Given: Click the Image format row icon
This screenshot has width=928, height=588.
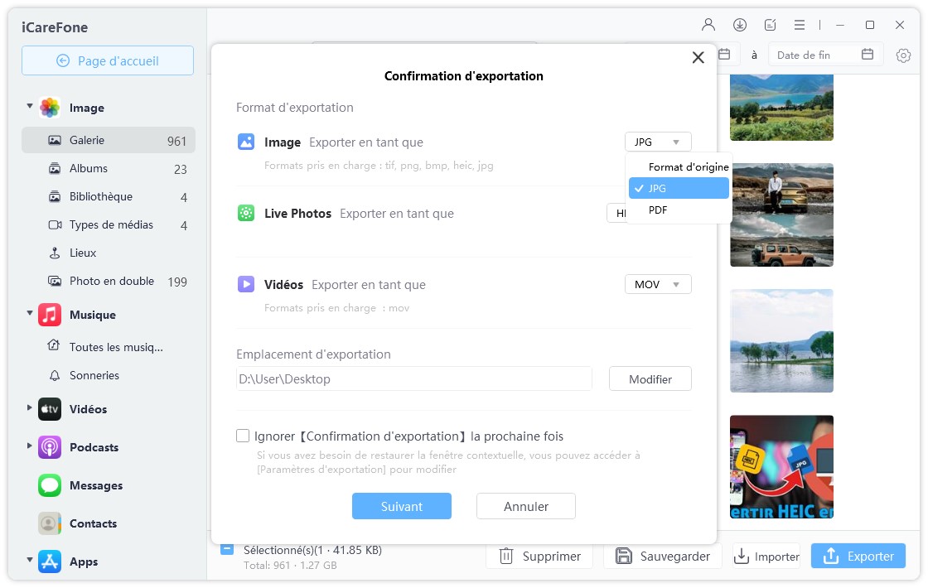Looking at the screenshot, I should pyautogui.click(x=245, y=142).
